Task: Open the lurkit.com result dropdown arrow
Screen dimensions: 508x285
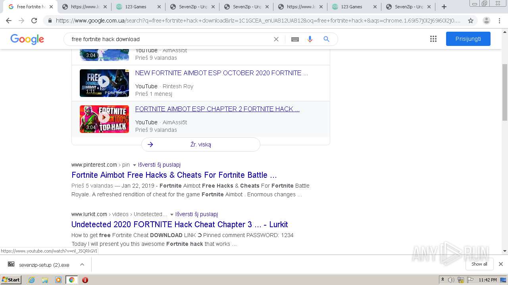Action: (x=171, y=215)
